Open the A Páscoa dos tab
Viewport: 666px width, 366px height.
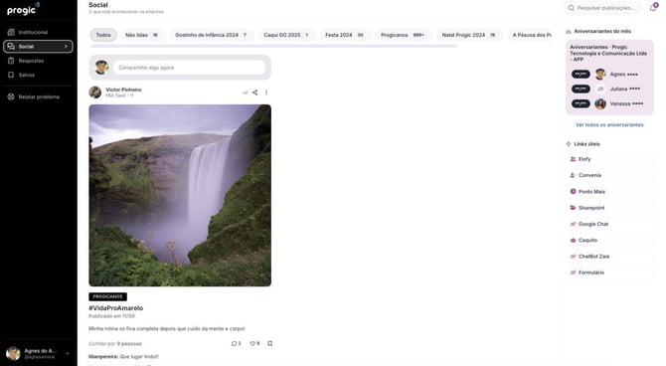531,35
